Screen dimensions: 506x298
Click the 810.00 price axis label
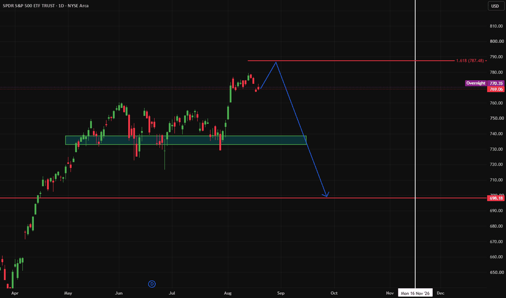click(496, 26)
